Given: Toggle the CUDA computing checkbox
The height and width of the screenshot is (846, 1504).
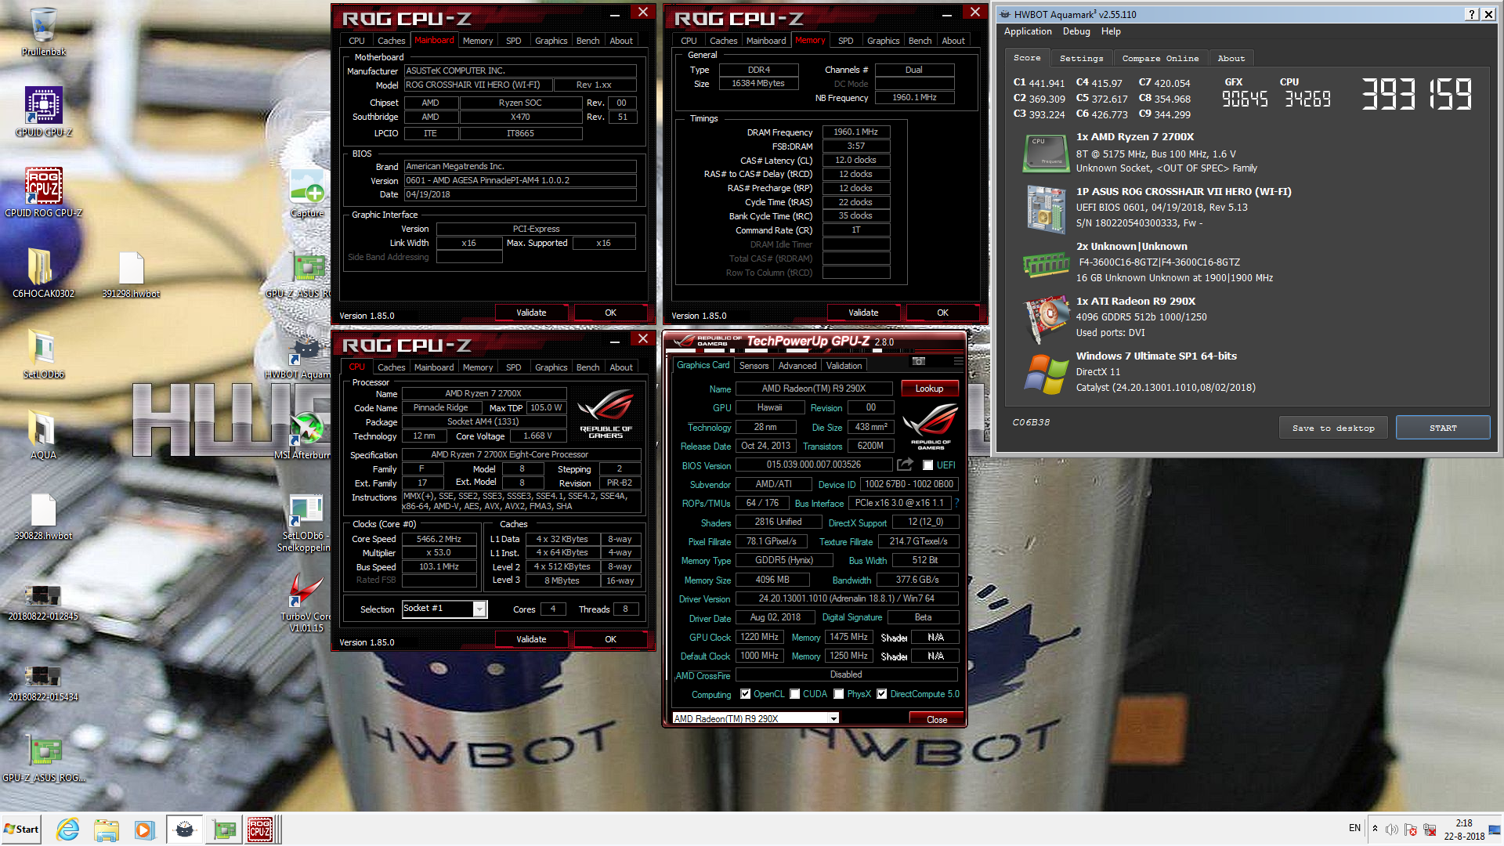Looking at the screenshot, I should click(x=795, y=694).
